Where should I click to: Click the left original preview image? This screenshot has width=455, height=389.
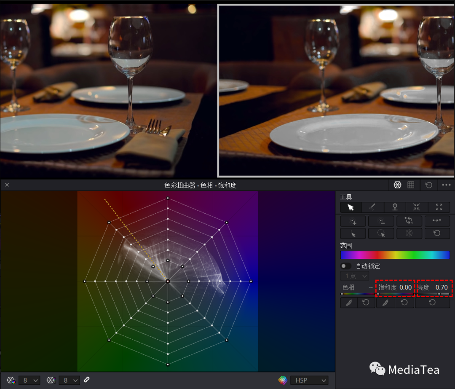[x=108, y=90]
